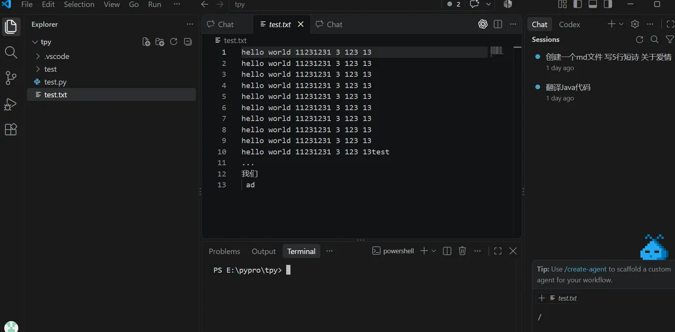Start a new chat with plus icon
The image size is (675, 332).
611,24
